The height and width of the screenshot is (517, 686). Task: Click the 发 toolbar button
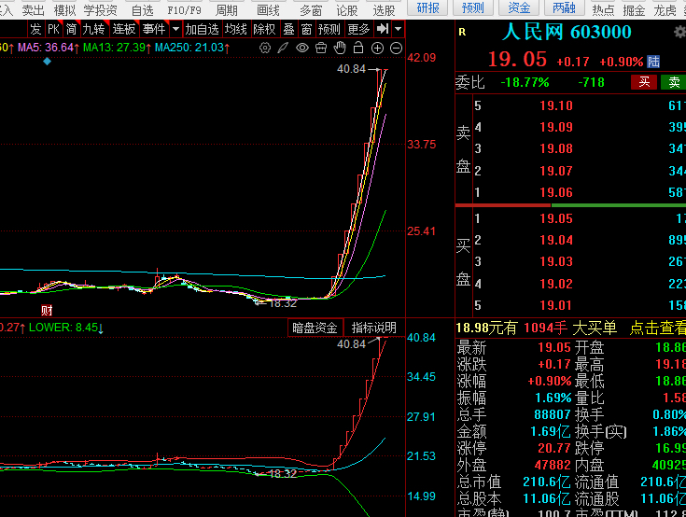click(35, 29)
